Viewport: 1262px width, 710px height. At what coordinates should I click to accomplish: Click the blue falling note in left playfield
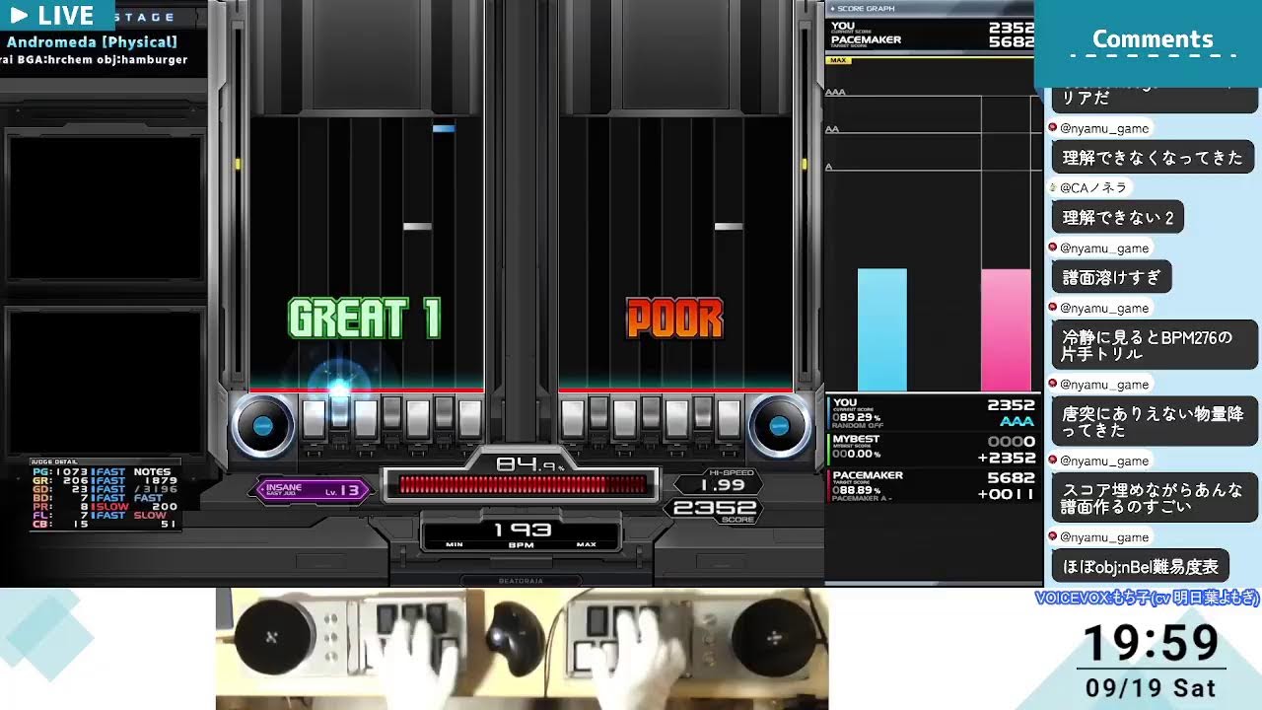(444, 128)
